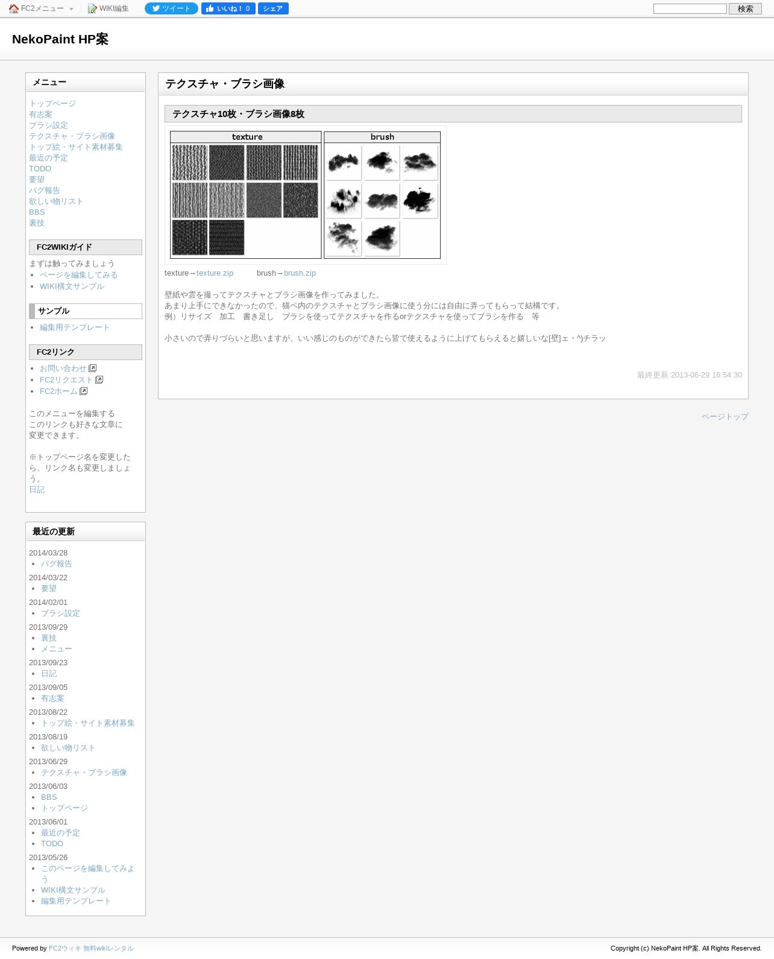Click the 検索 search button
This screenshot has width=774, height=959.
[745, 8]
